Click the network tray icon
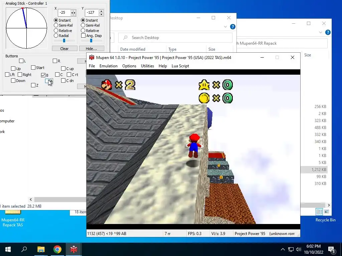Image resolution: width=342 pixels, height=256 pixels. [x=291, y=249]
